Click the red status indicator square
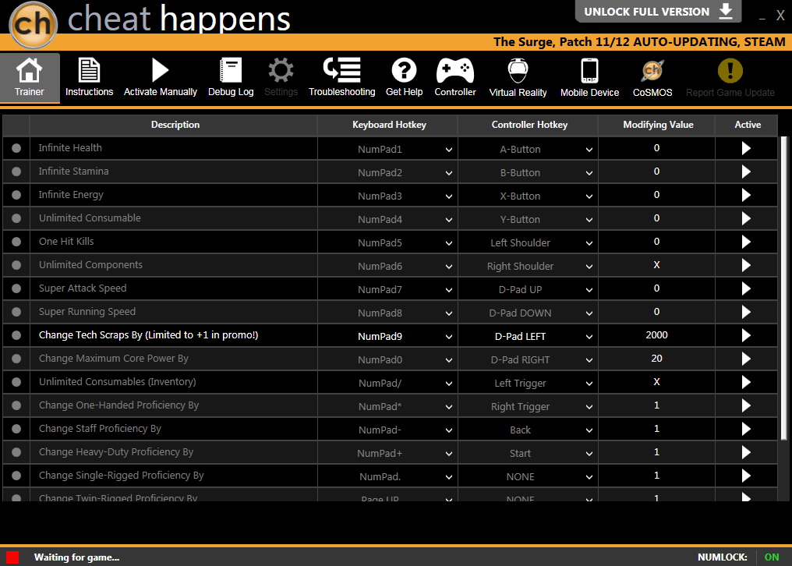Image resolution: width=792 pixels, height=566 pixels. 12,557
